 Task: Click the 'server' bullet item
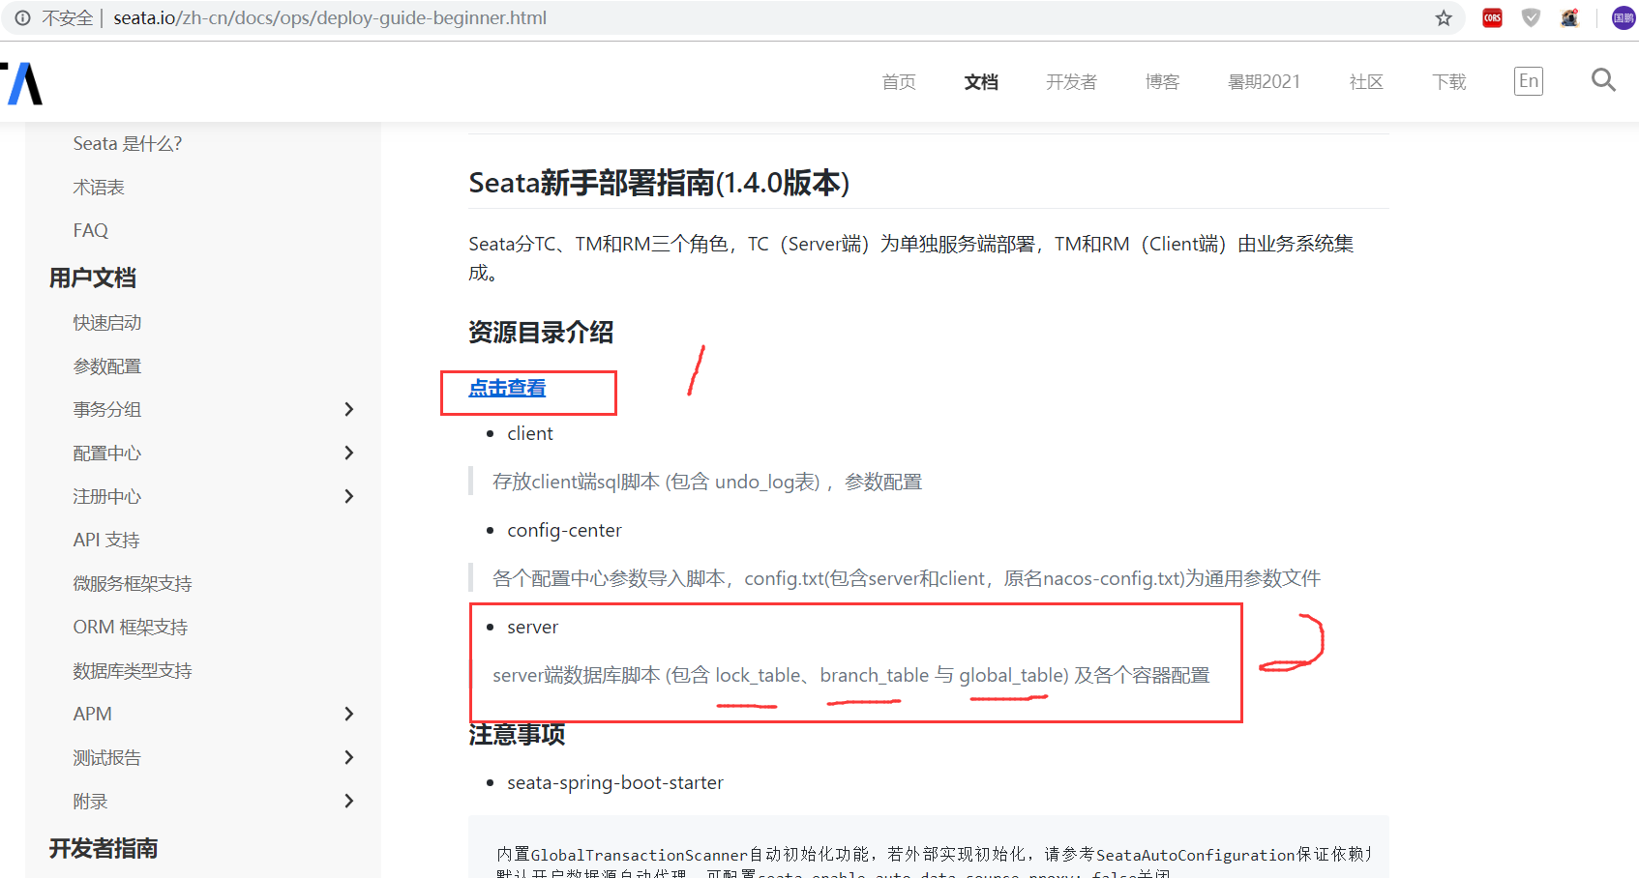(533, 628)
